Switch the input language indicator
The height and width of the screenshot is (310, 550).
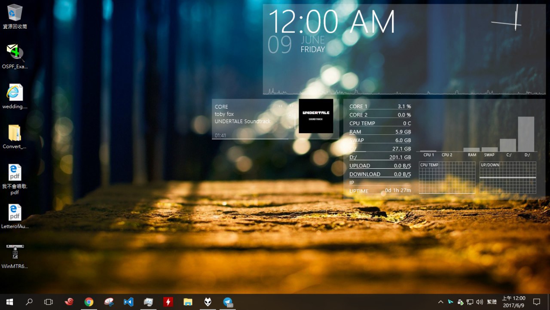click(x=492, y=302)
